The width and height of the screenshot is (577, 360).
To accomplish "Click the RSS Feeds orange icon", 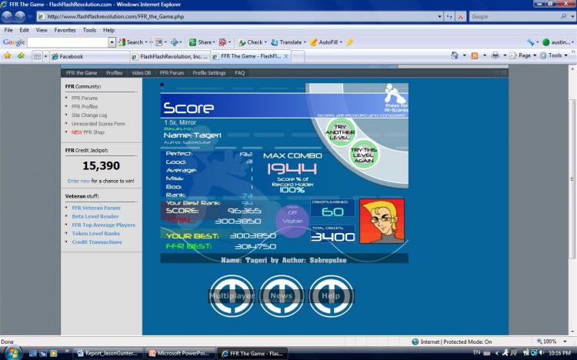I will [x=475, y=55].
